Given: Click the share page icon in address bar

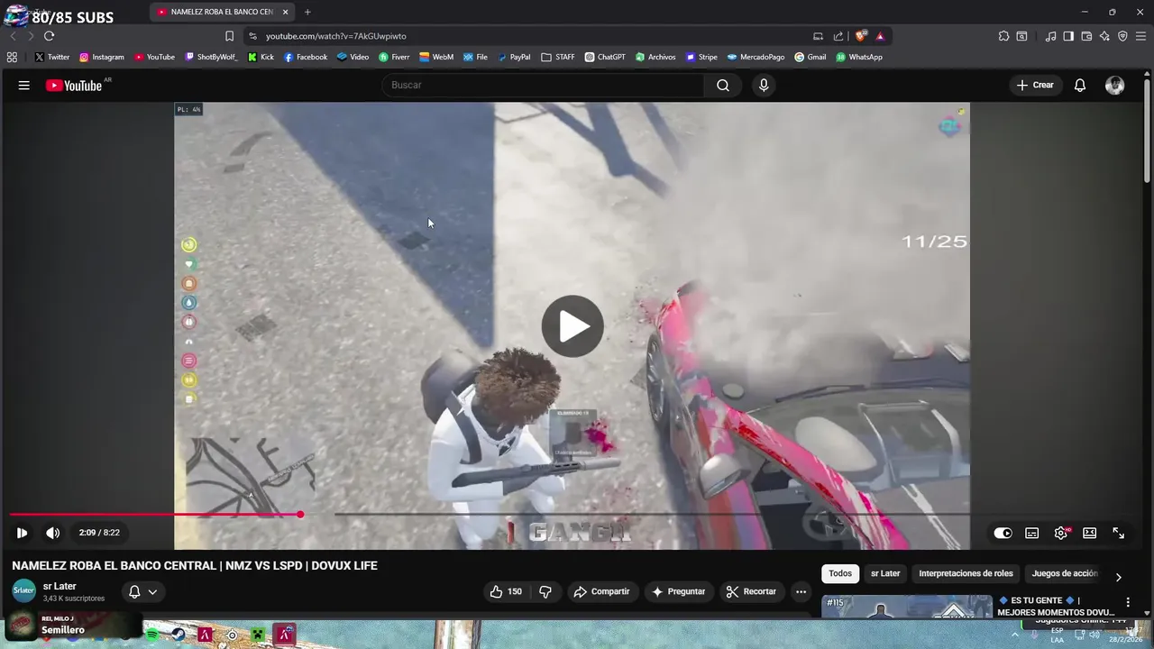Looking at the screenshot, I should coord(838,36).
